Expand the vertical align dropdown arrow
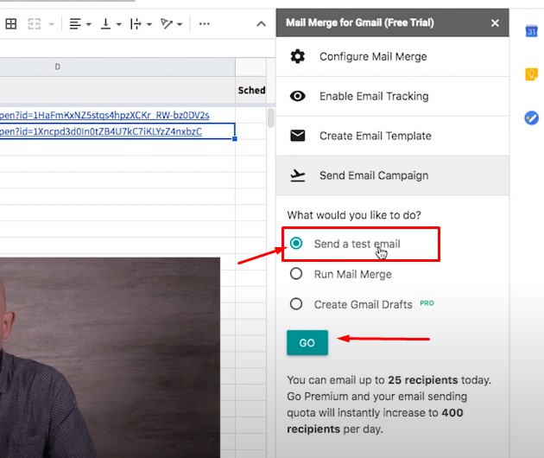The image size is (544, 458). click(x=119, y=24)
